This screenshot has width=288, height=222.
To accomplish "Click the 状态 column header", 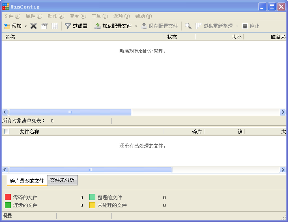I will [x=179, y=37].
